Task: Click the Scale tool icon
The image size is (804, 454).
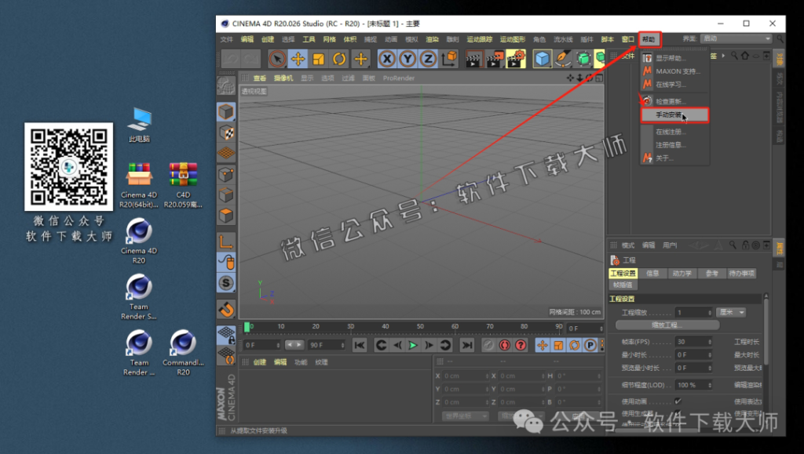Action: (316, 58)
